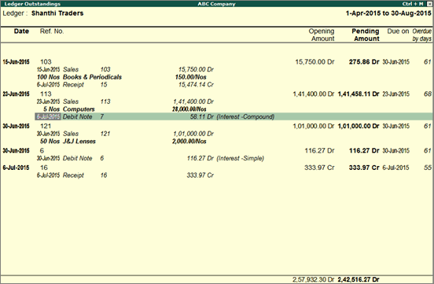Screen dimensions: 434x284
Task: Click the Opening Amount column header
Action: (x=322, y=35)
